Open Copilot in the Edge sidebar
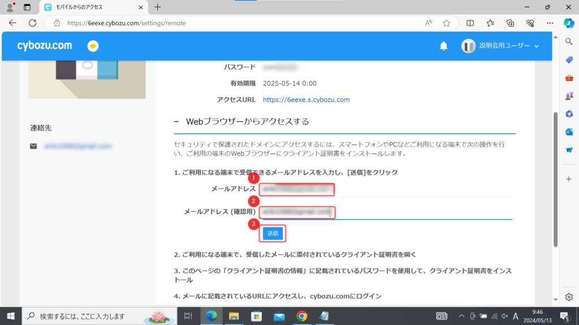 569,23
